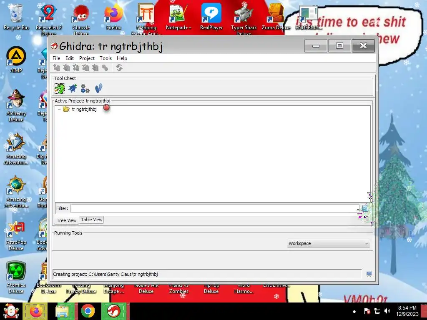
Task: Click the monitor icon in the Ghidra status bar
Action: (x=369, y=274)
